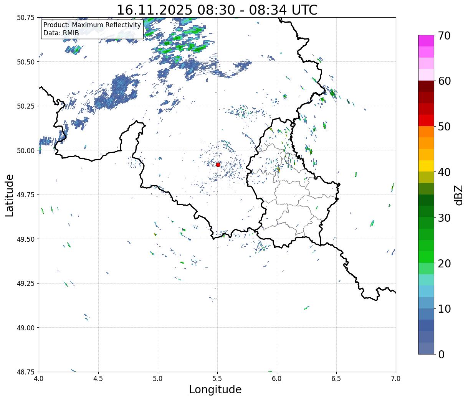Click the magenta 70 dBZ colorbar segment
Screen dimensions: 468x399
[426, 41]
